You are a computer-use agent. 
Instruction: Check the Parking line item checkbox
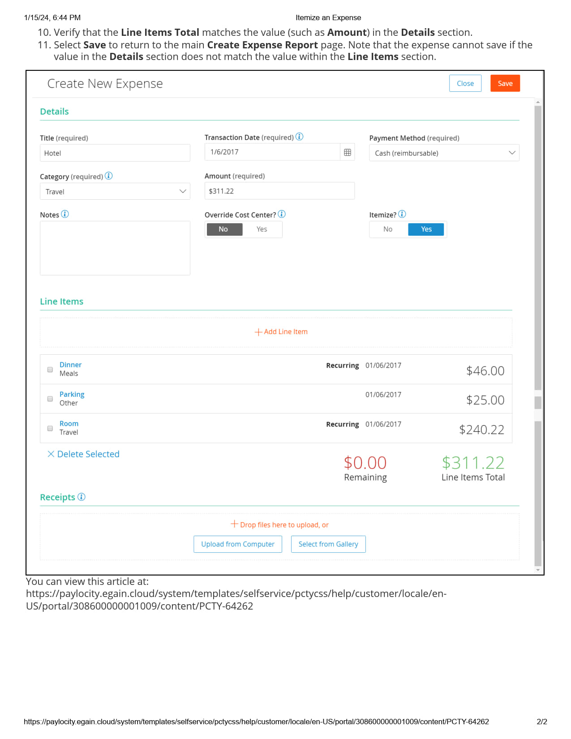[50, 399]
